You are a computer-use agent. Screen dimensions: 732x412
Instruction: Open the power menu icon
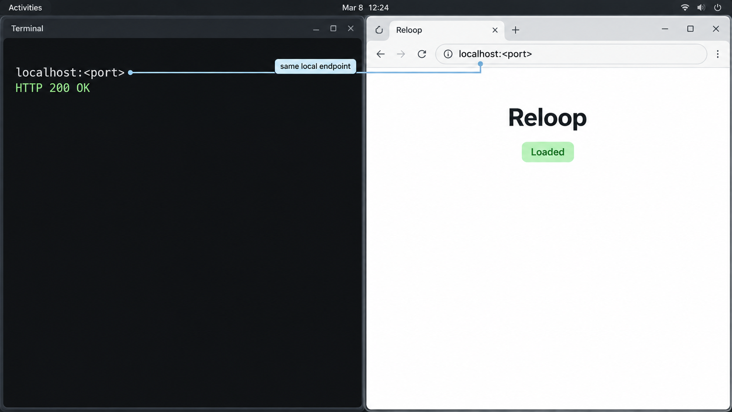click(x=718, y=7)
